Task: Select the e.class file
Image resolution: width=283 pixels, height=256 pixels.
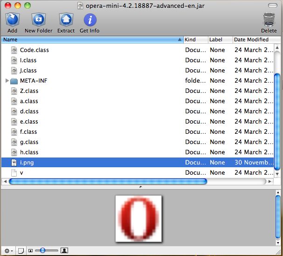Action: (138, 122)
